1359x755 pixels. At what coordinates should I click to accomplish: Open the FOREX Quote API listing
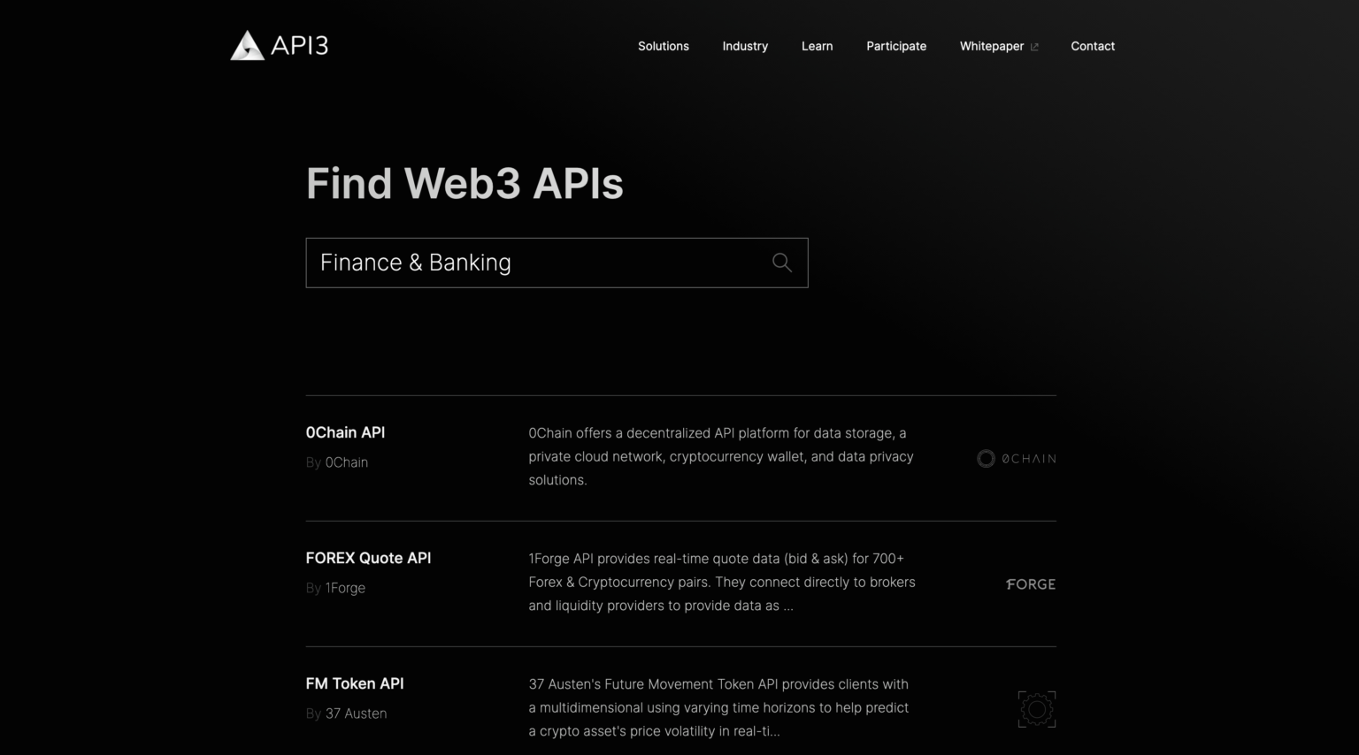pyautogui.click(x=368, y=558)
